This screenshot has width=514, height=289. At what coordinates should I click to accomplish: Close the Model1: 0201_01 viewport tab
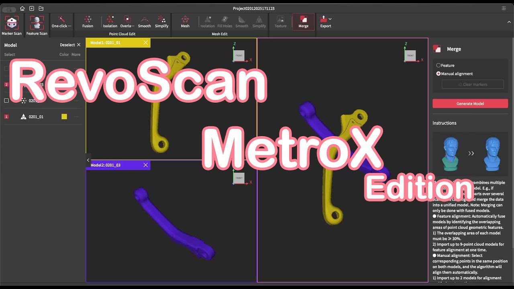point(146,43)
